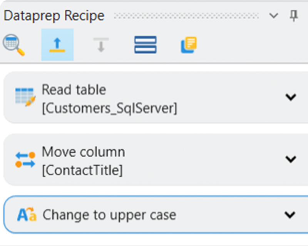Viewport: 308px width, 246px height.
Task: Click the blue stacked rows toolbar icon
Action: [x=145, y=45]
